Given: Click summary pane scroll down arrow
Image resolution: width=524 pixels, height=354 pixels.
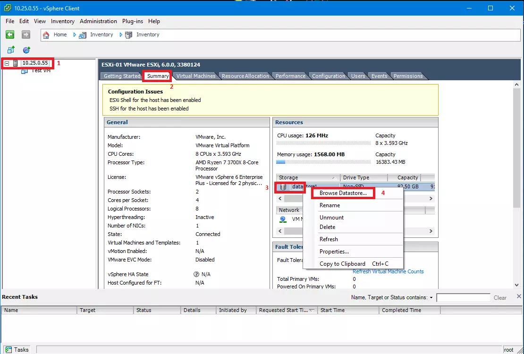Looking at the screenshot, I should click(516, 285).
